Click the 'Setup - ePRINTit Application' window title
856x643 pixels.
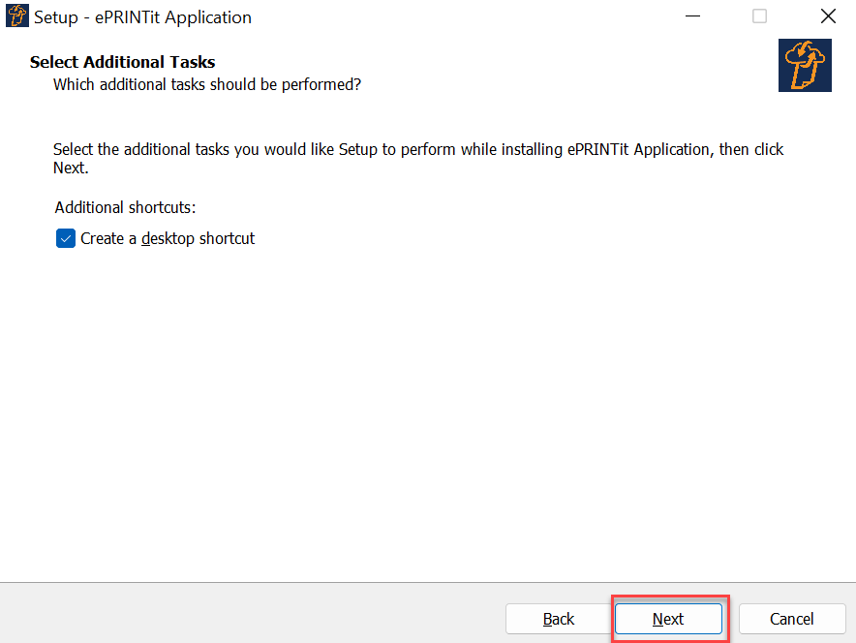pos(142,16)
